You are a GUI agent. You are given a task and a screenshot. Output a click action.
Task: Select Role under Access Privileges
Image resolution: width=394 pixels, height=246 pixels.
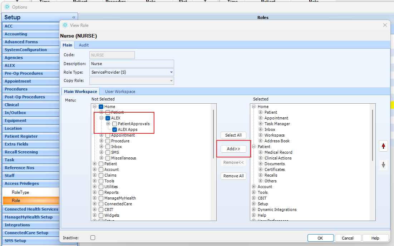(31, 201)
